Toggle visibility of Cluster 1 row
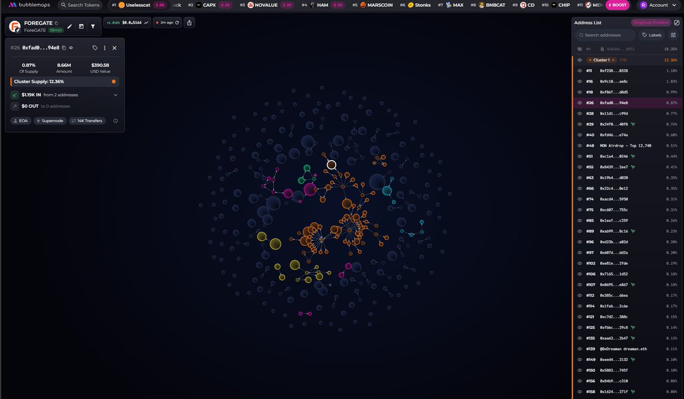684x399 pixels. click(580, 60)
